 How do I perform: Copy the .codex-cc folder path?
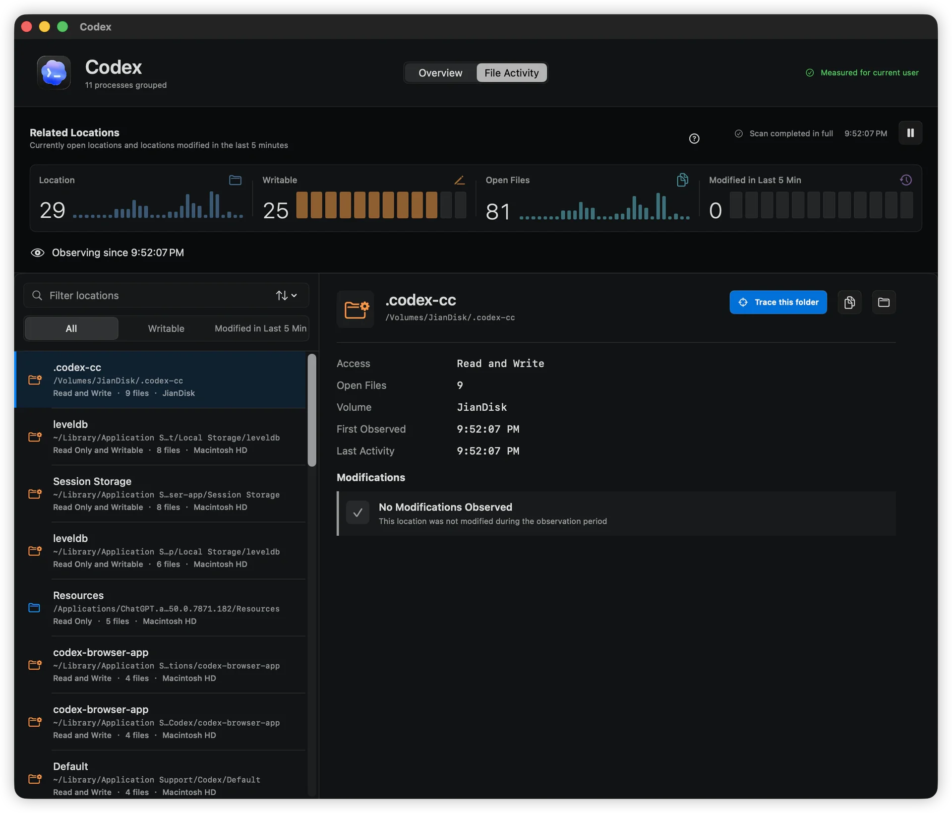(x=849, y=302)
